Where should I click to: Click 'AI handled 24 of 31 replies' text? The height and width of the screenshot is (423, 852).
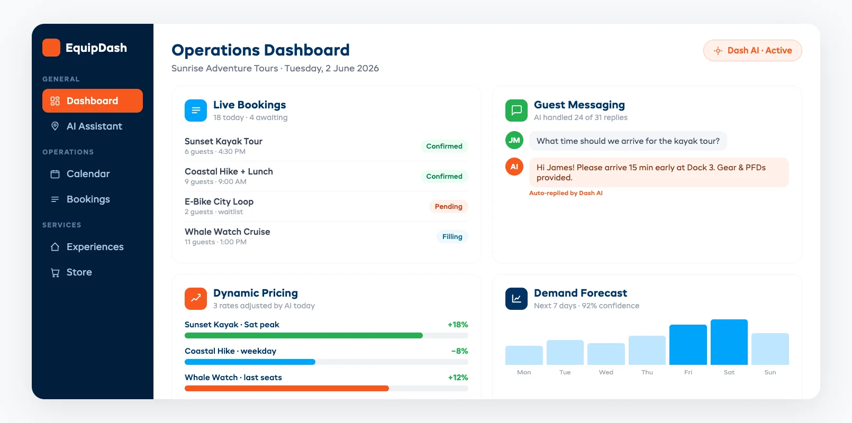click(x=581, y=117)
